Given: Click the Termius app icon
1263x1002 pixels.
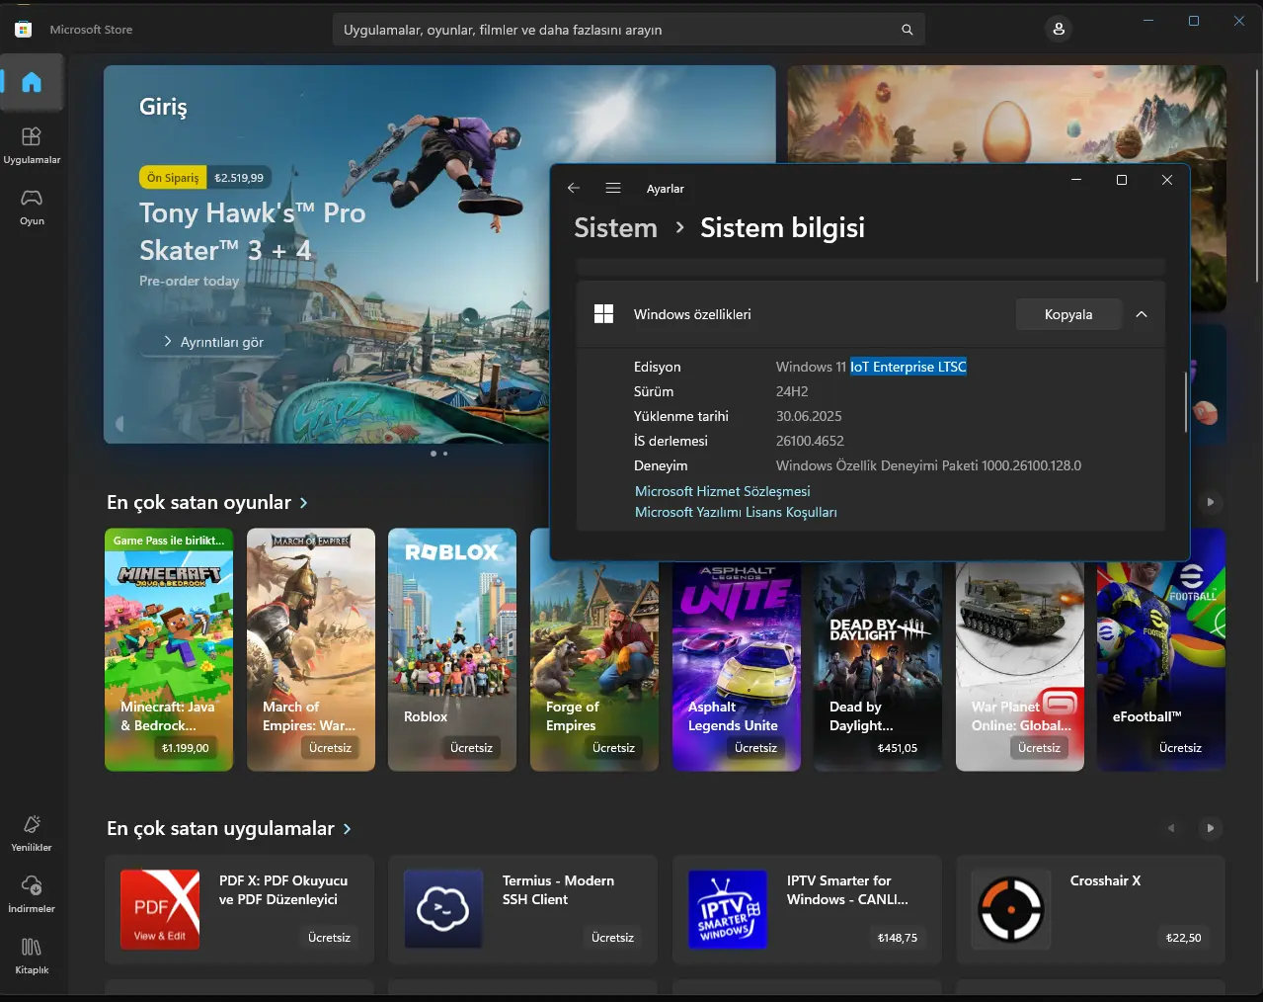Looking at the screenshot, I should pyautogui.click(x=443, y=909).
